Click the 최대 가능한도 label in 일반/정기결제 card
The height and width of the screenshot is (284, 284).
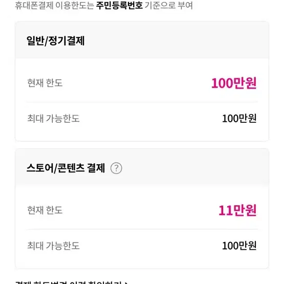pos(53,119)
